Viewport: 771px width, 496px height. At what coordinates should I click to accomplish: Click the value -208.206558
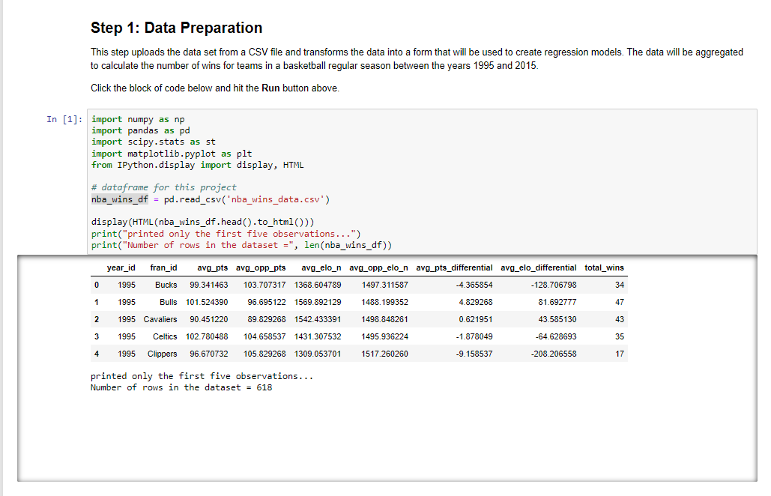[554, 354]
